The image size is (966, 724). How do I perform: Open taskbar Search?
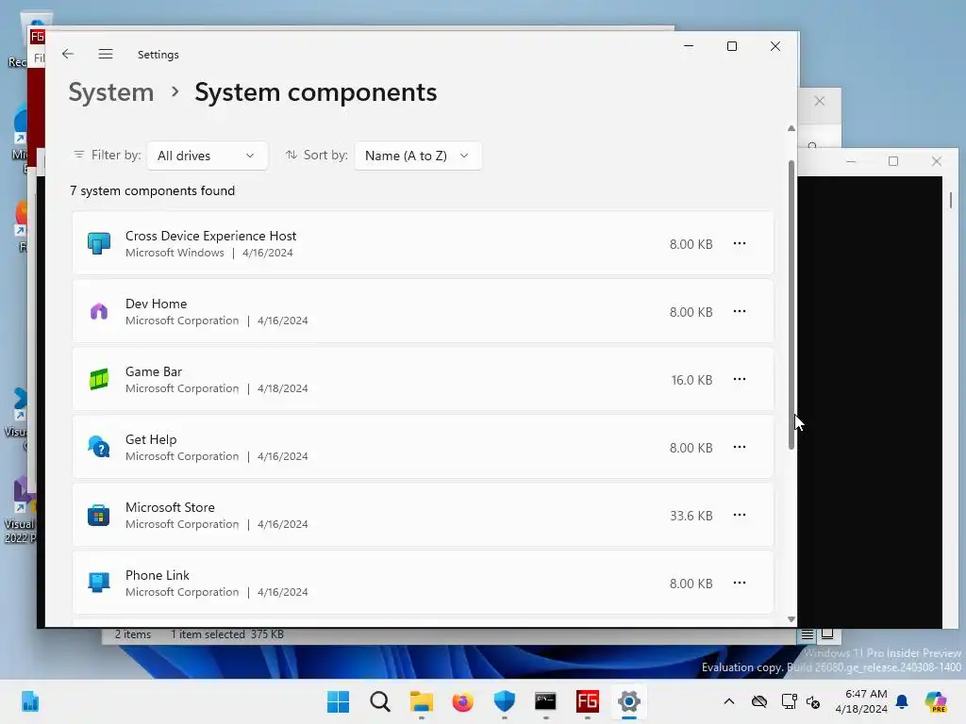point(380,701)
